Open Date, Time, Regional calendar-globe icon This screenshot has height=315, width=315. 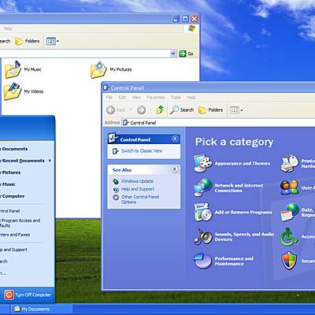point(290,212)
